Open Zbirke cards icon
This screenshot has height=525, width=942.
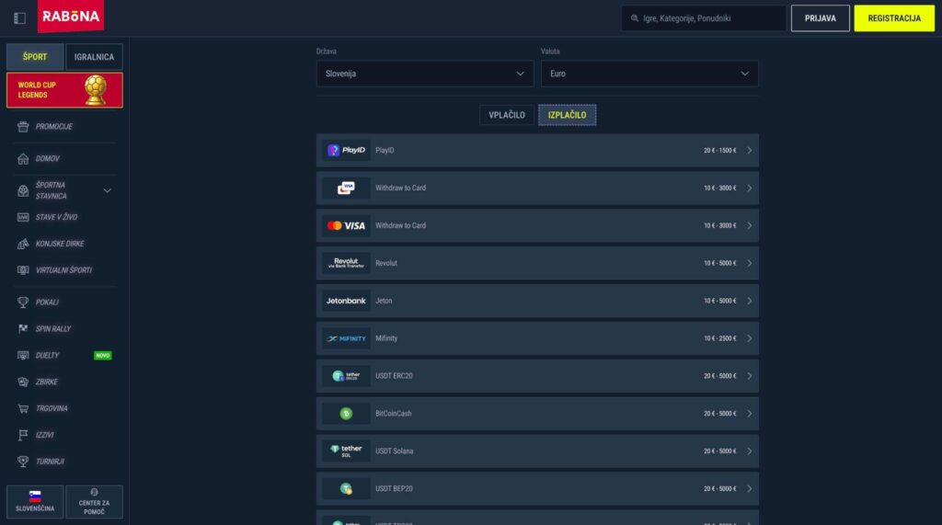click(x=23, y=382)
